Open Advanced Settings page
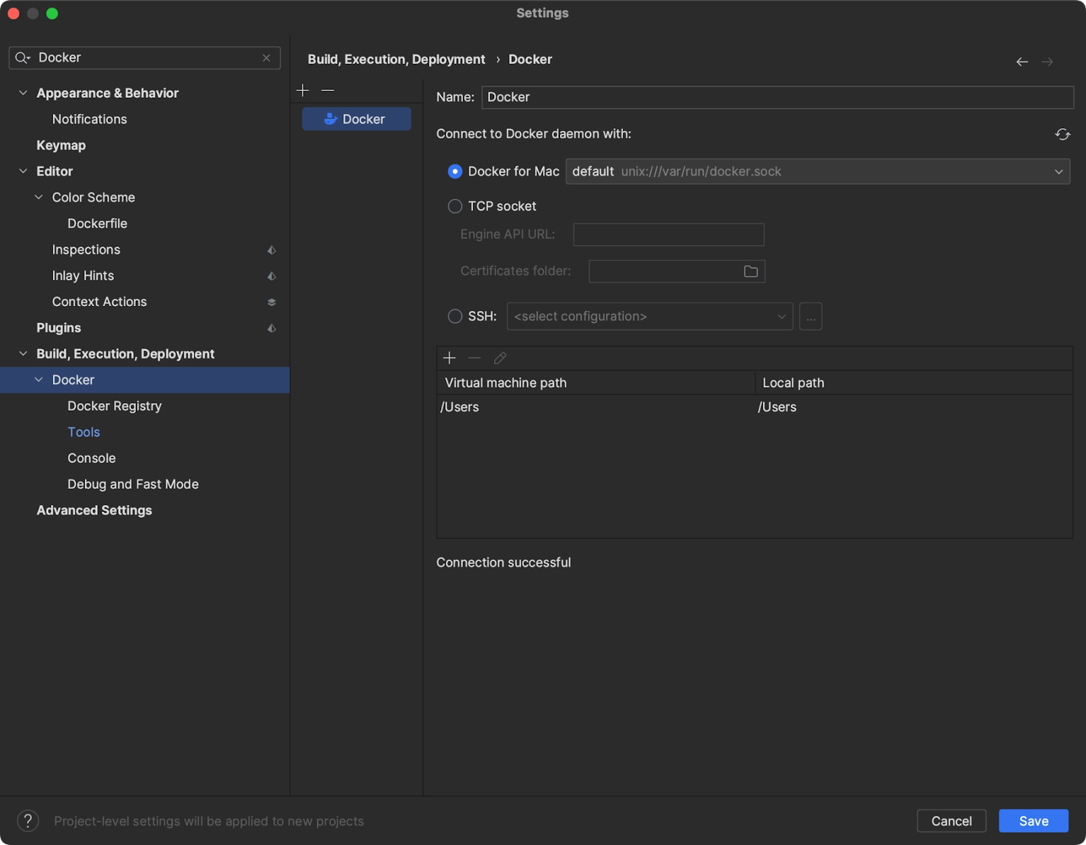Image resolution: width=1086 pixels, height=845 pixels. point(94,510)
